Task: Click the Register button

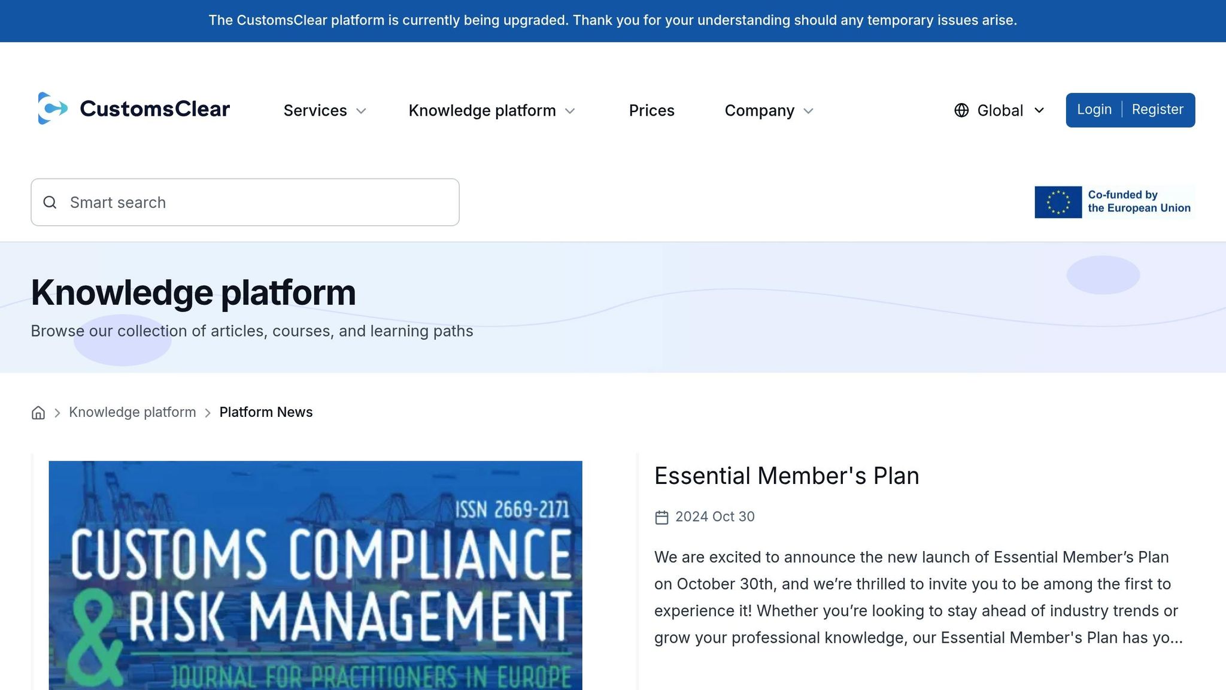Action: [x=1157, y=110]
